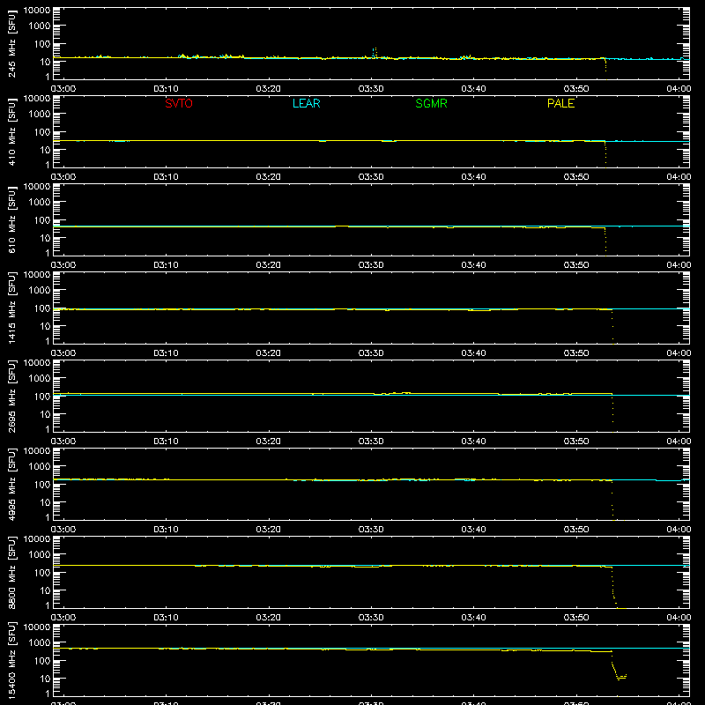The image size is (705, 705).
Task: Click the 1000 y-tick of 410 MHz plot
Action: tap(40, 114)
